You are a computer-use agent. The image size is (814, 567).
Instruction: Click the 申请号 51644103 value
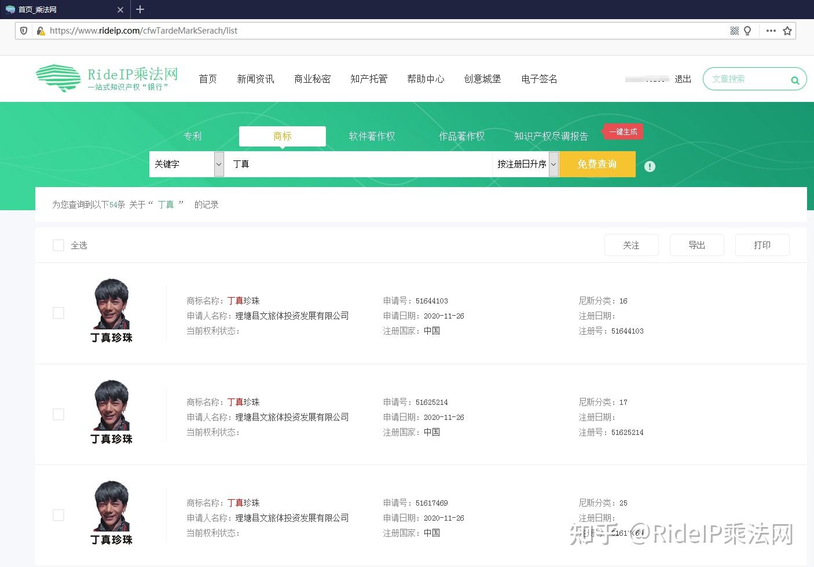[x=432, y=301]
